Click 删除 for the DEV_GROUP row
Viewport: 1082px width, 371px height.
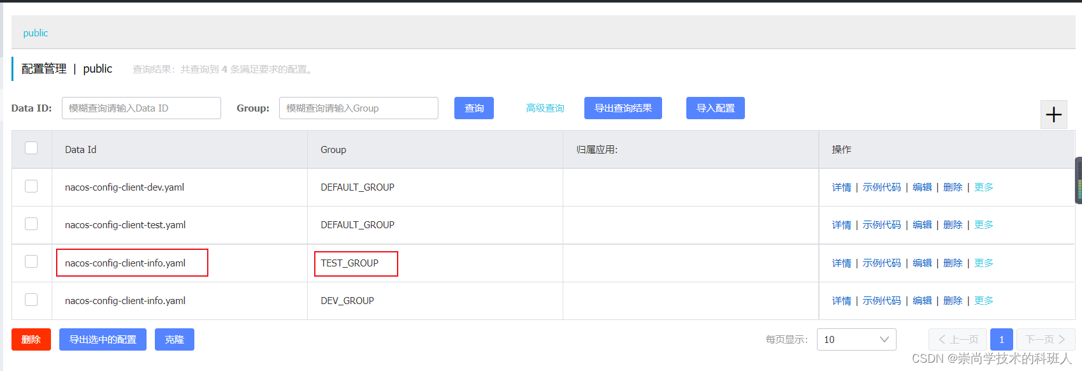953,301
